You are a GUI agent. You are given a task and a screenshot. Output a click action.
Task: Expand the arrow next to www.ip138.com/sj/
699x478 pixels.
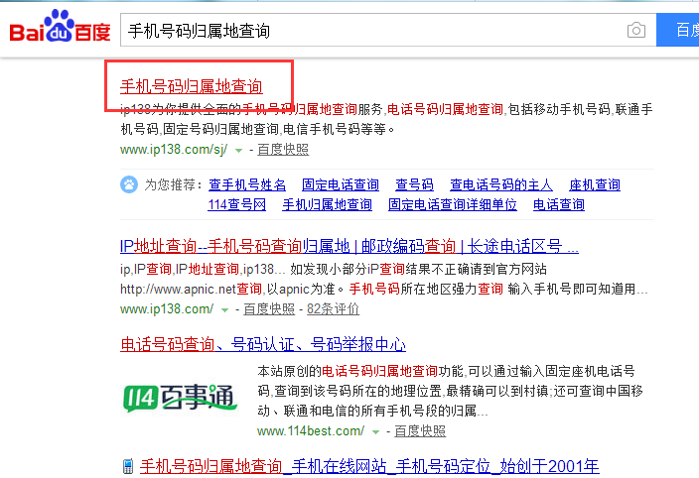pos(238,151)
